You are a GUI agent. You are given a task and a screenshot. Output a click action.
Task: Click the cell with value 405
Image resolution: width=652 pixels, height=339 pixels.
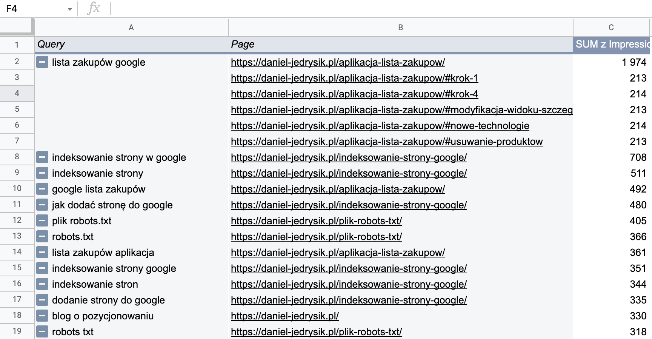[611, 220]
